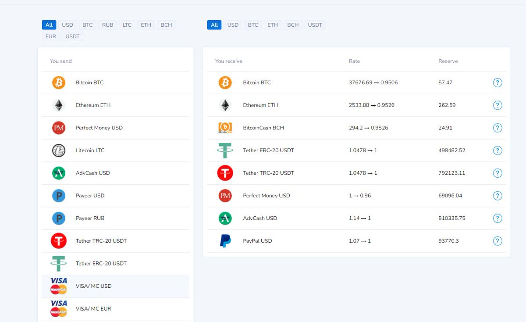Open help for Tether ERC-20 receive row

pyautogui.click(x=498, y=150)
